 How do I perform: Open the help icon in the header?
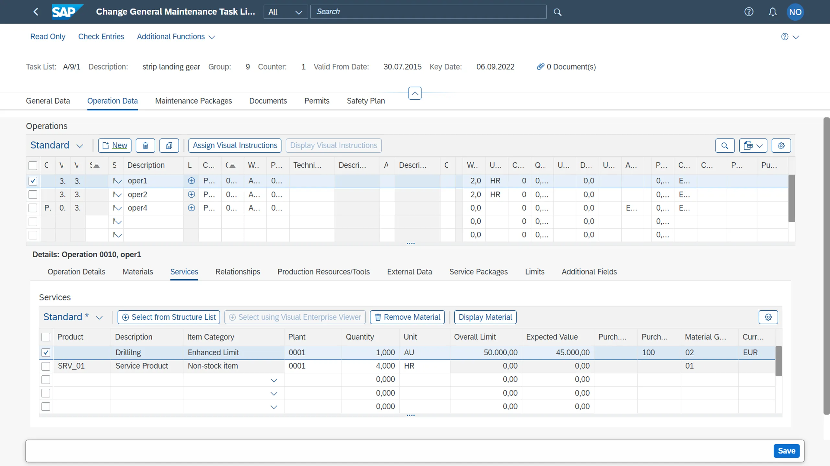coord(749,12)
